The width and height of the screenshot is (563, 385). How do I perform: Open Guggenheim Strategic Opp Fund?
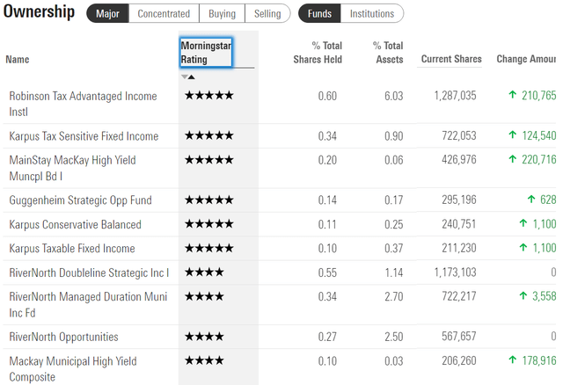80,200
